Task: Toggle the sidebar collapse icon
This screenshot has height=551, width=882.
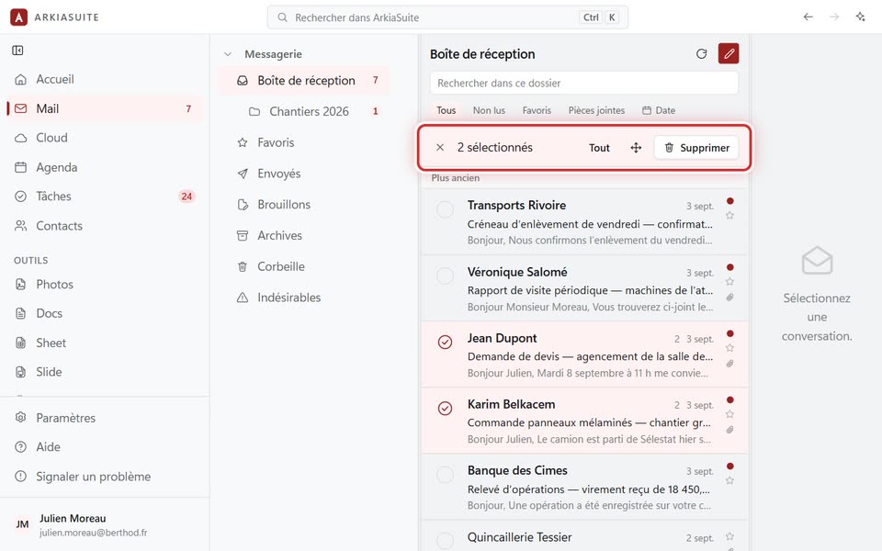Action: point(18,51)
